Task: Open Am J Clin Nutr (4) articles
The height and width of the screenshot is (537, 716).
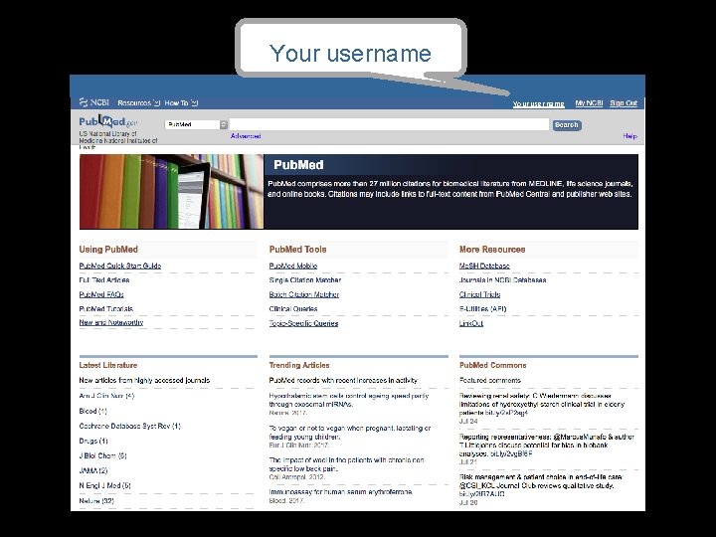Action: click(x=106, y=396)
